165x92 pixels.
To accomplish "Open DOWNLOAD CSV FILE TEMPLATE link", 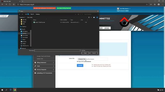I will (x=102, y=65).
